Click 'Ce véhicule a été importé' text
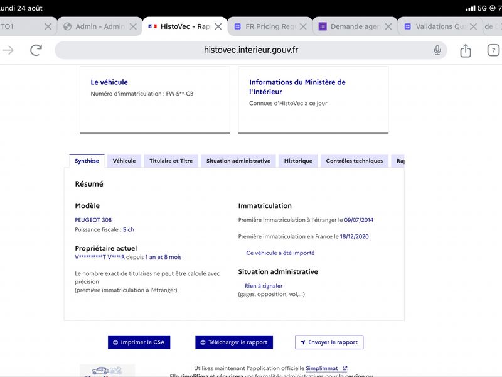 (x=280, y=253)
